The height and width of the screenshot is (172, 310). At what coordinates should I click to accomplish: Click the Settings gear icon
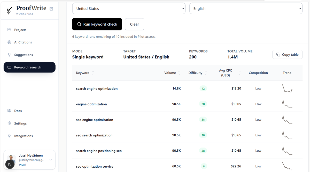[9, 123]
